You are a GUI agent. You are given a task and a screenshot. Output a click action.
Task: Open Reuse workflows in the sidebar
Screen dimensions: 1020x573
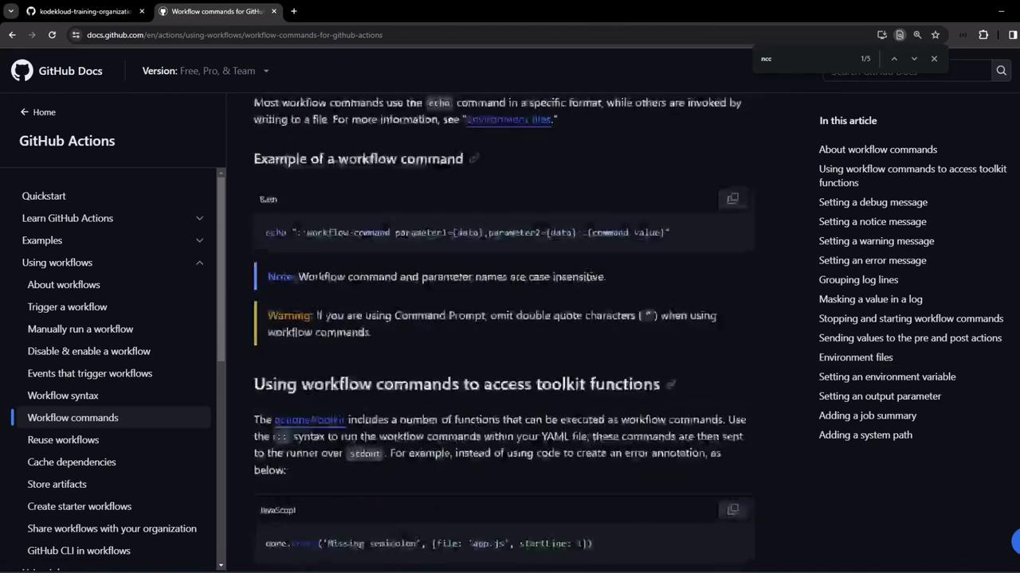pos(63,440)
